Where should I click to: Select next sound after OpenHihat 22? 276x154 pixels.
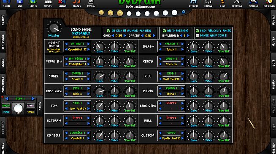coord(89,50)
